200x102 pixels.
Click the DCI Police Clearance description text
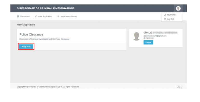coord(44,39)
